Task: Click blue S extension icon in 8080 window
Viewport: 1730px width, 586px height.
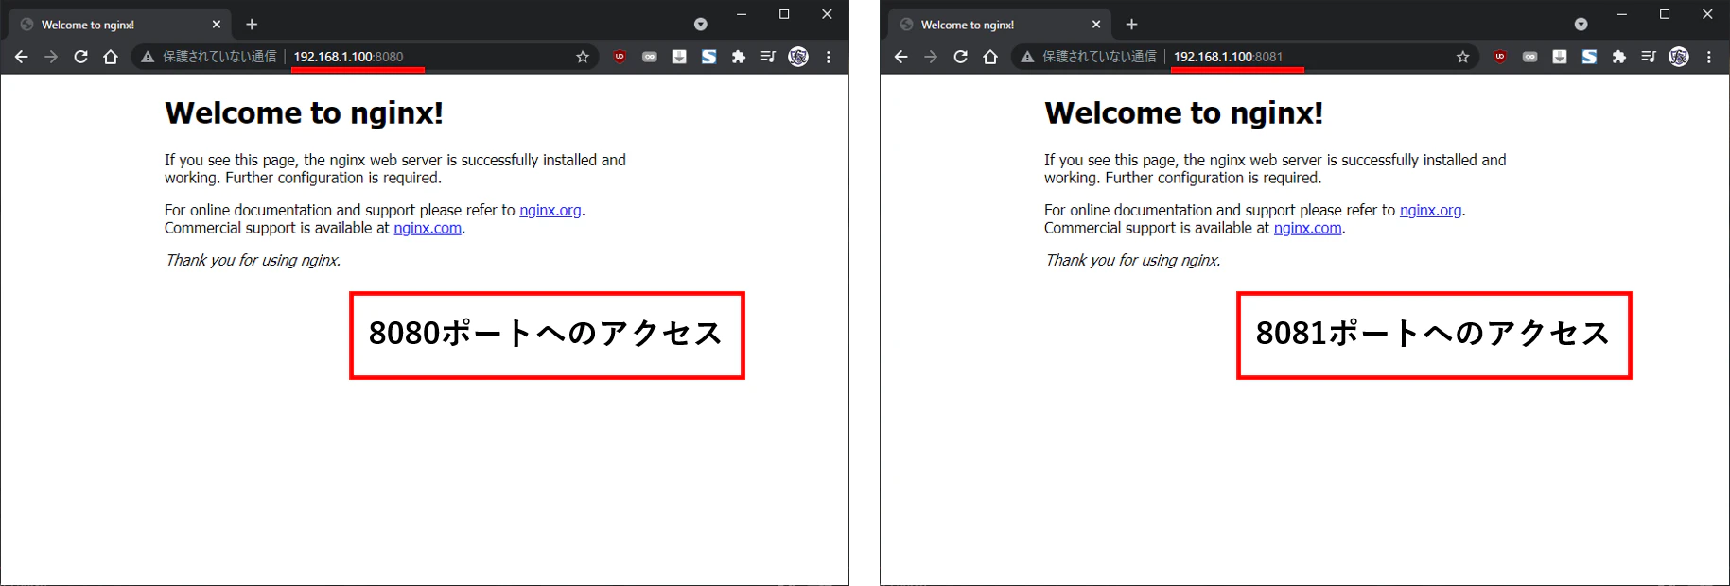Action: (708, 57)
